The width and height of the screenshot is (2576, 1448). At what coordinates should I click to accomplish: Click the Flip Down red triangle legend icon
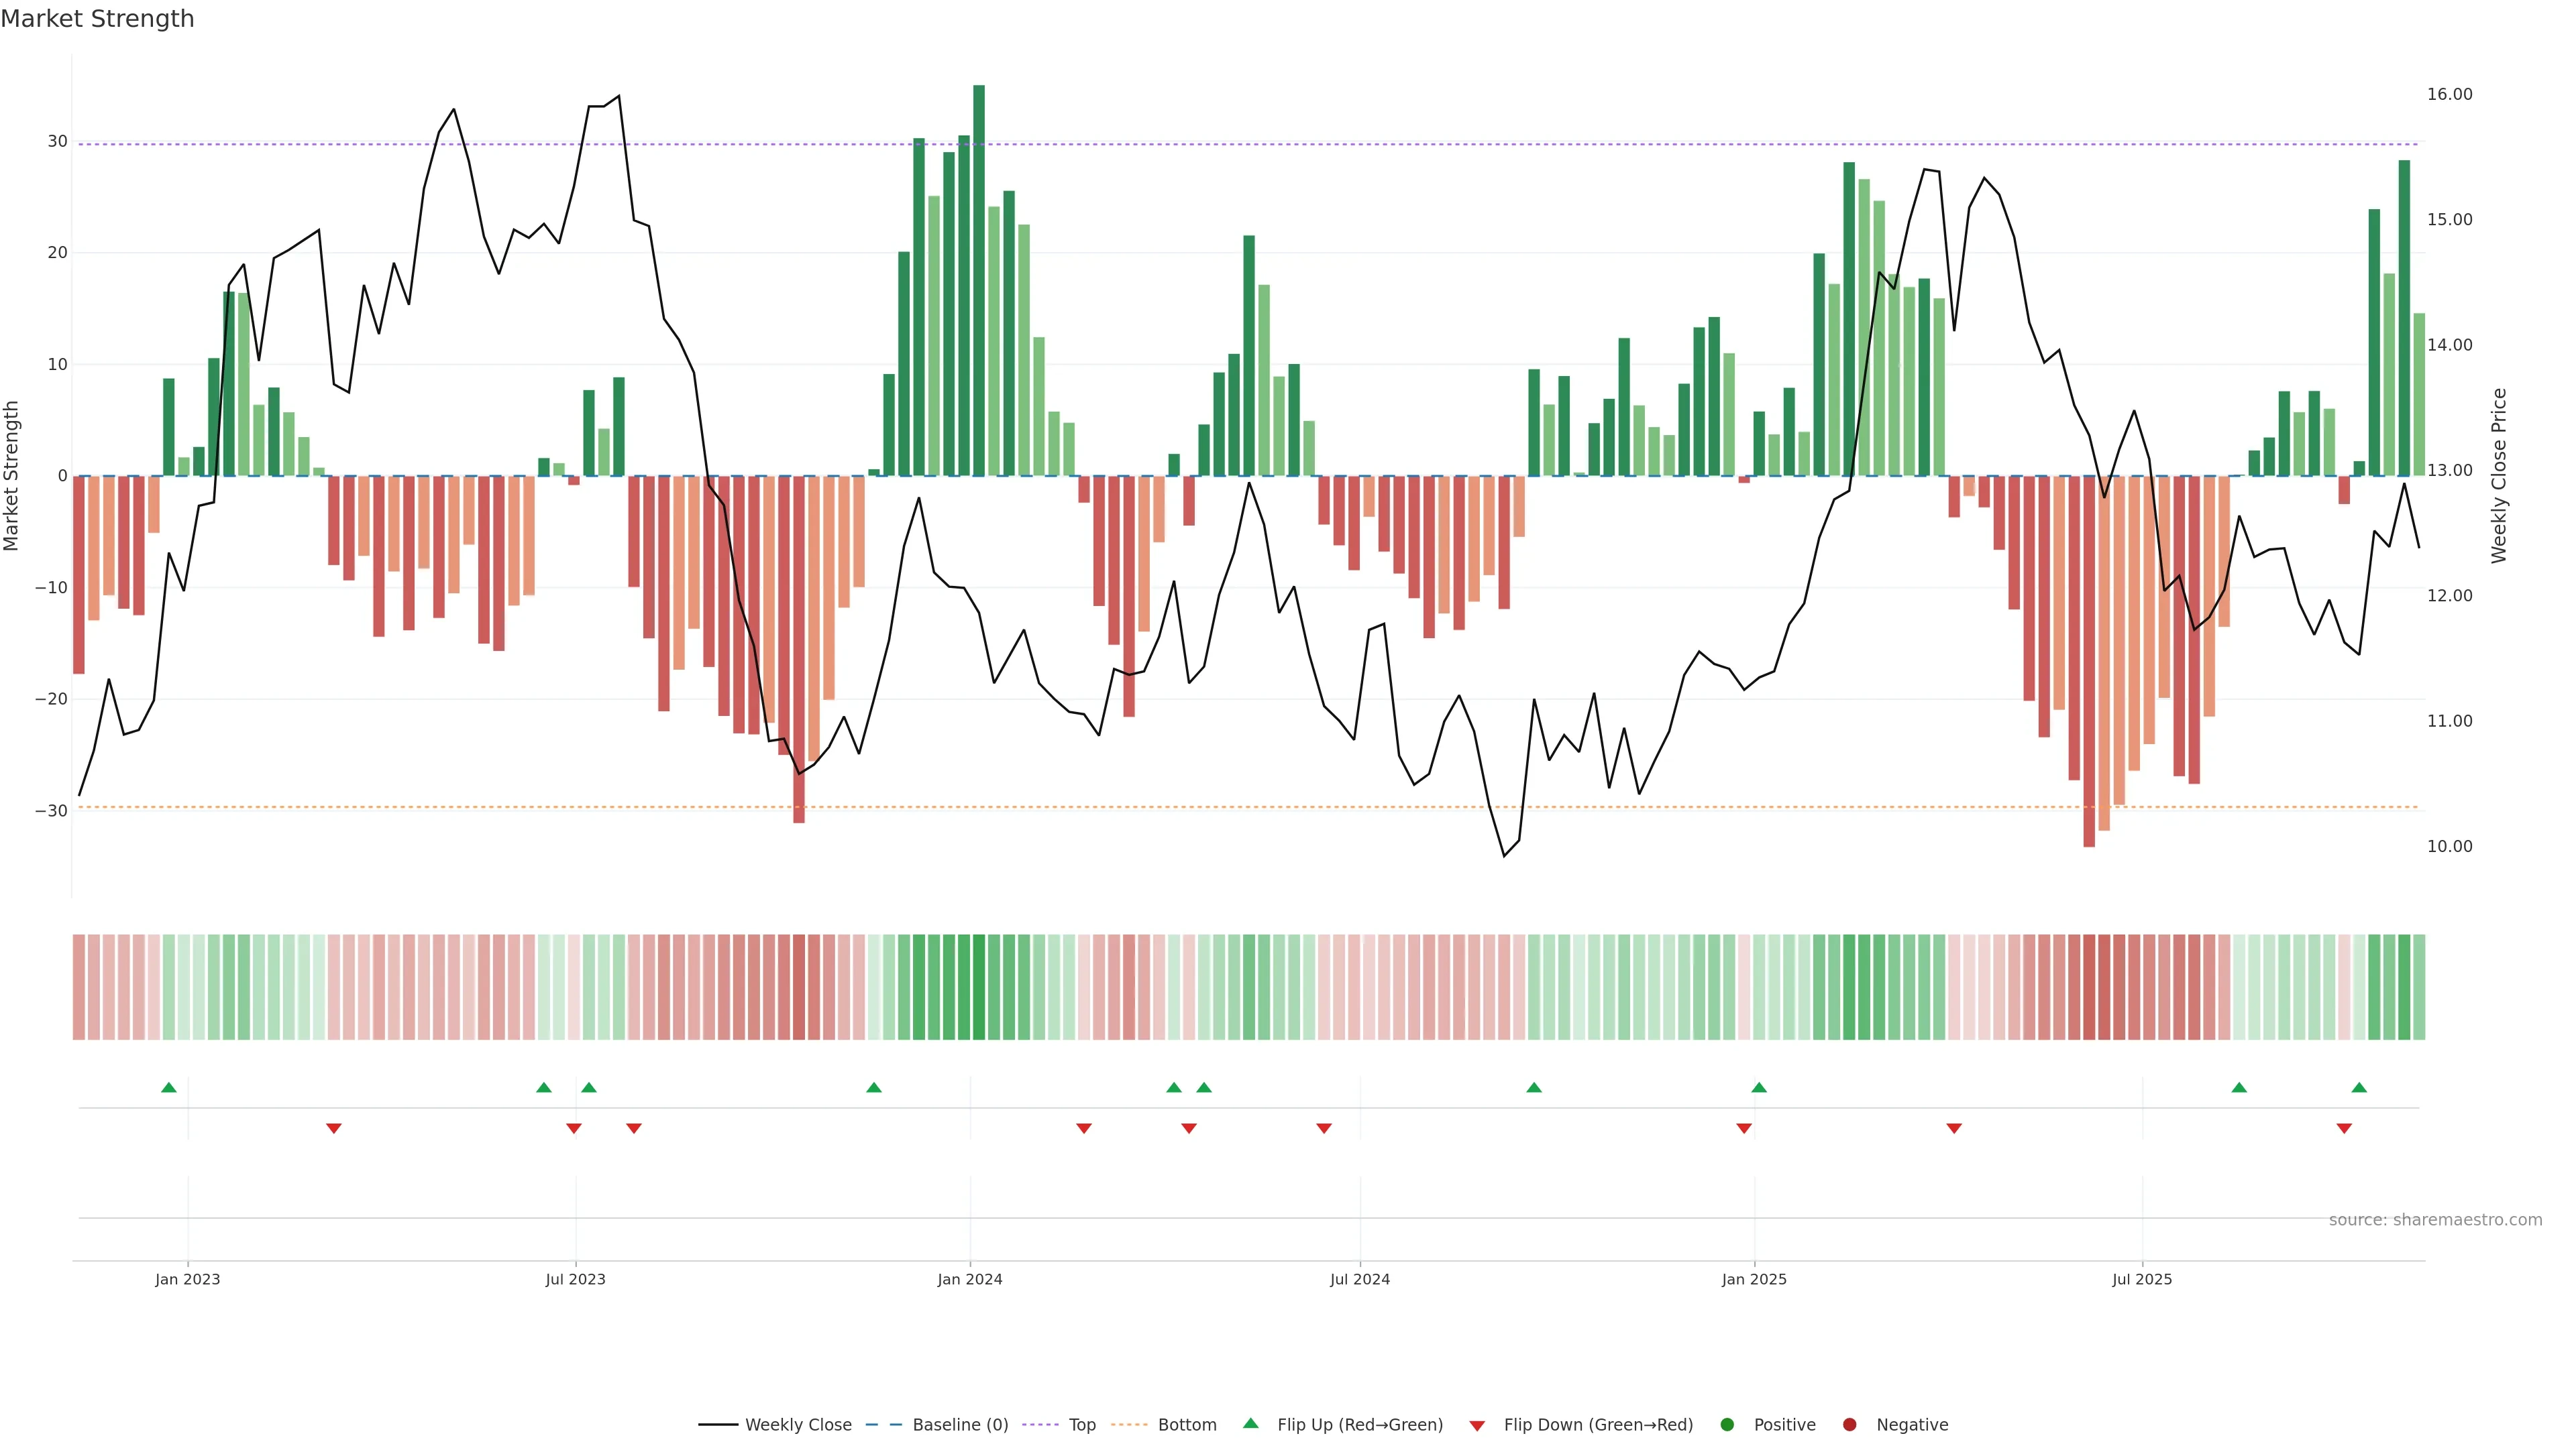[1477, 1425]
